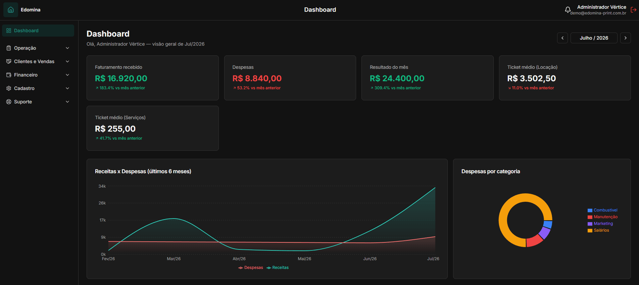Click the Julho / 2026 month selector
639x285 pixels.
point(594,38)
